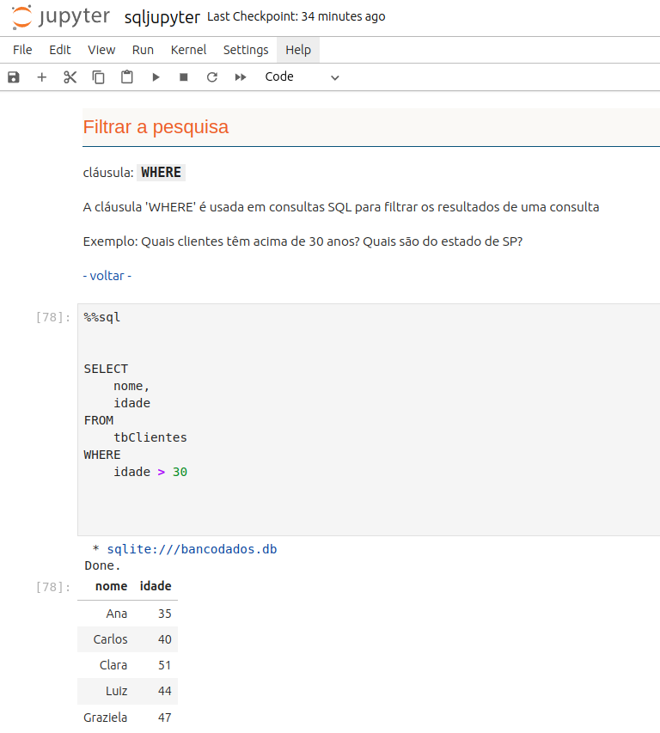Click the age value 40
The width and height of the screenshot is (660, 733).
[x=164, y=639]
